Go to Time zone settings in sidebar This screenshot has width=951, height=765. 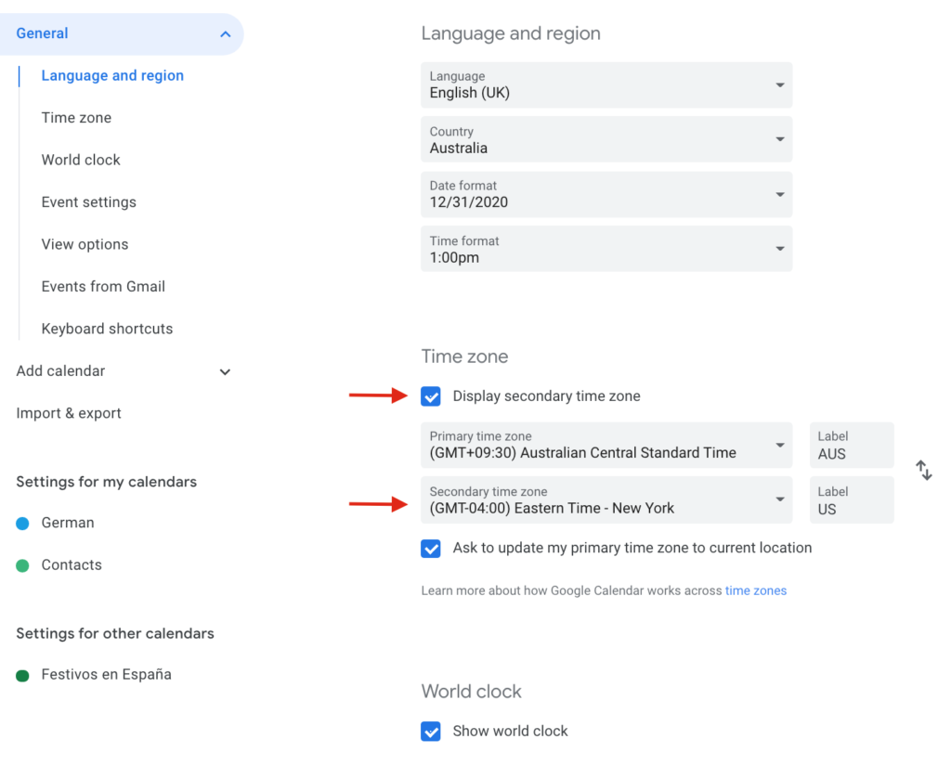[76, 118]
